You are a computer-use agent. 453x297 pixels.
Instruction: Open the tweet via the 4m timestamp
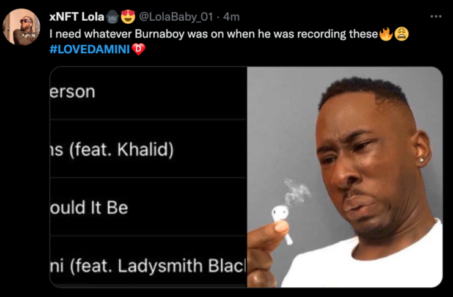coord(232,16)
